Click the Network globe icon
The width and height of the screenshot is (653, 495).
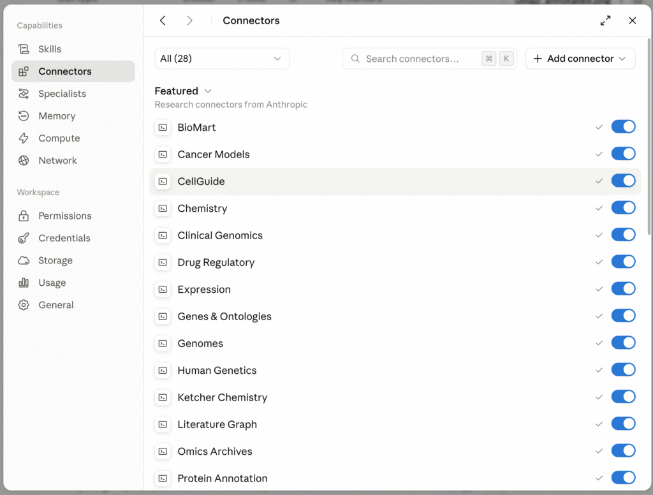(24, 160)
